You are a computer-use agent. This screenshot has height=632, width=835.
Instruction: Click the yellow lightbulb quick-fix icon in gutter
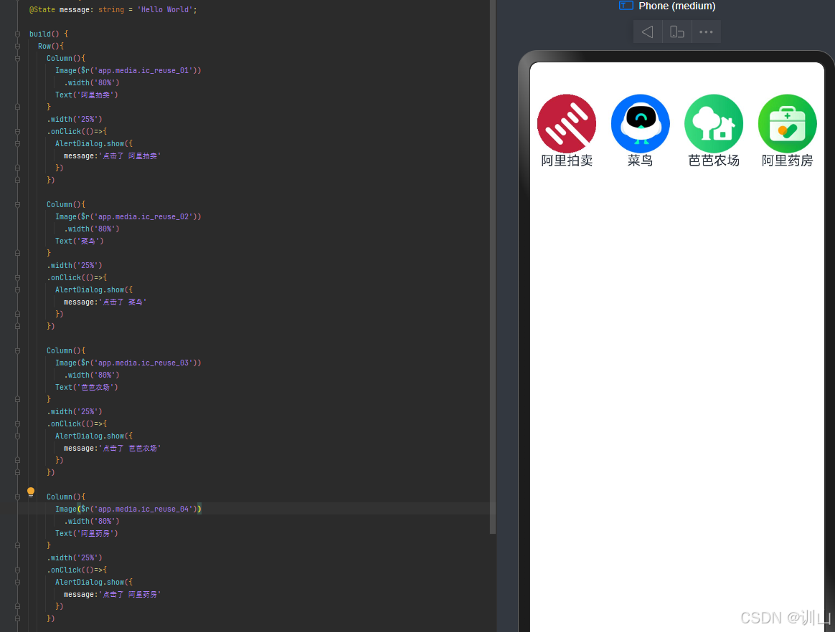(31, 492)
